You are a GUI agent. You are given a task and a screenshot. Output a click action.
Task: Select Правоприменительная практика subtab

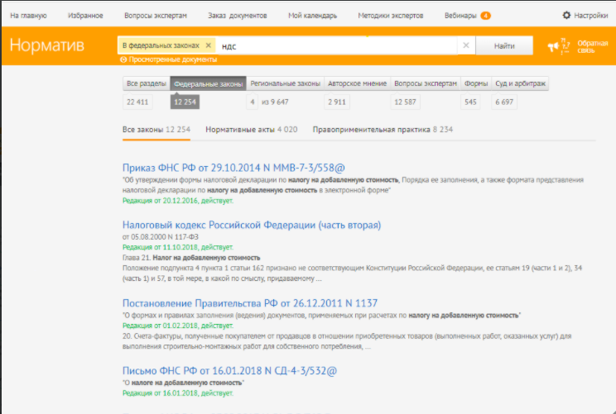383,130
